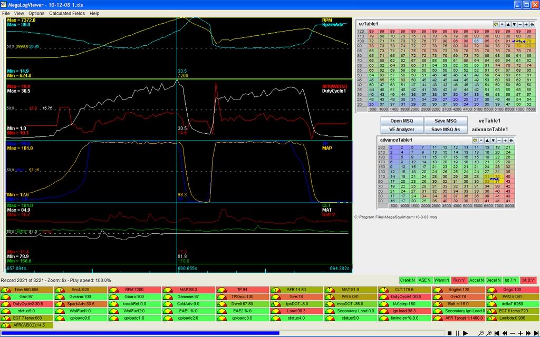The image size is (540, 337).
Task: Click the gauge icon beside the RPM:7200 readout
Action: pyautogui.click(x=114, y=290)
